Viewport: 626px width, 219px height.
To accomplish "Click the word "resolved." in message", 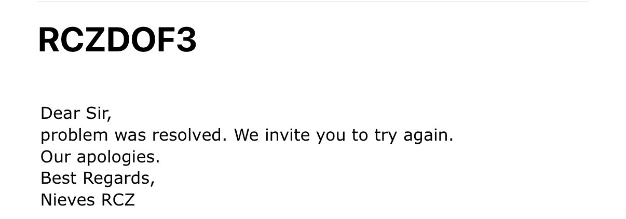I will click(189, 135).
